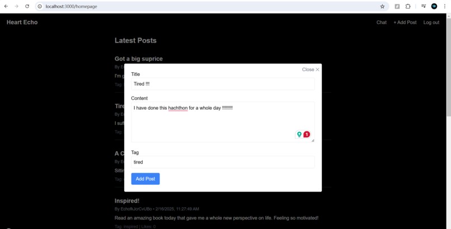The image size is (451, 229).
Task: Click the Got a big suprice post title
Action: click(x=139, y=59)
